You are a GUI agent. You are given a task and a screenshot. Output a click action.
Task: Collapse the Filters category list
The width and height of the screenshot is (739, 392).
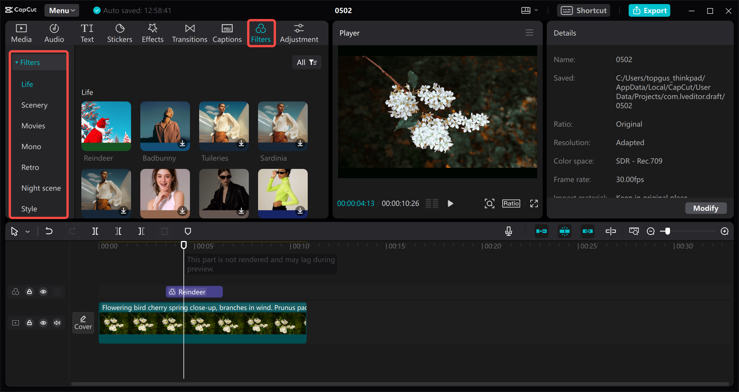(17, 62)
